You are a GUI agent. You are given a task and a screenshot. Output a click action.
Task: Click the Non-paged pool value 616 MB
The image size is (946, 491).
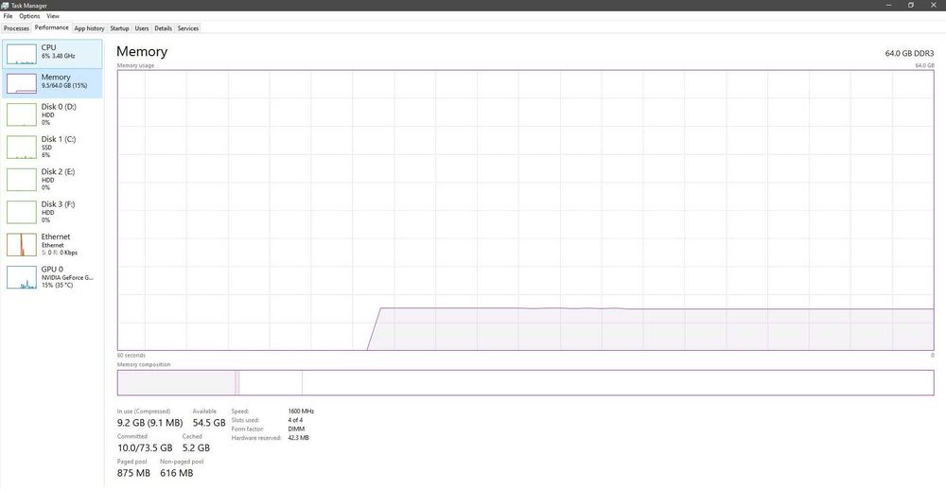pyautogui.click(x=176, y=474)
